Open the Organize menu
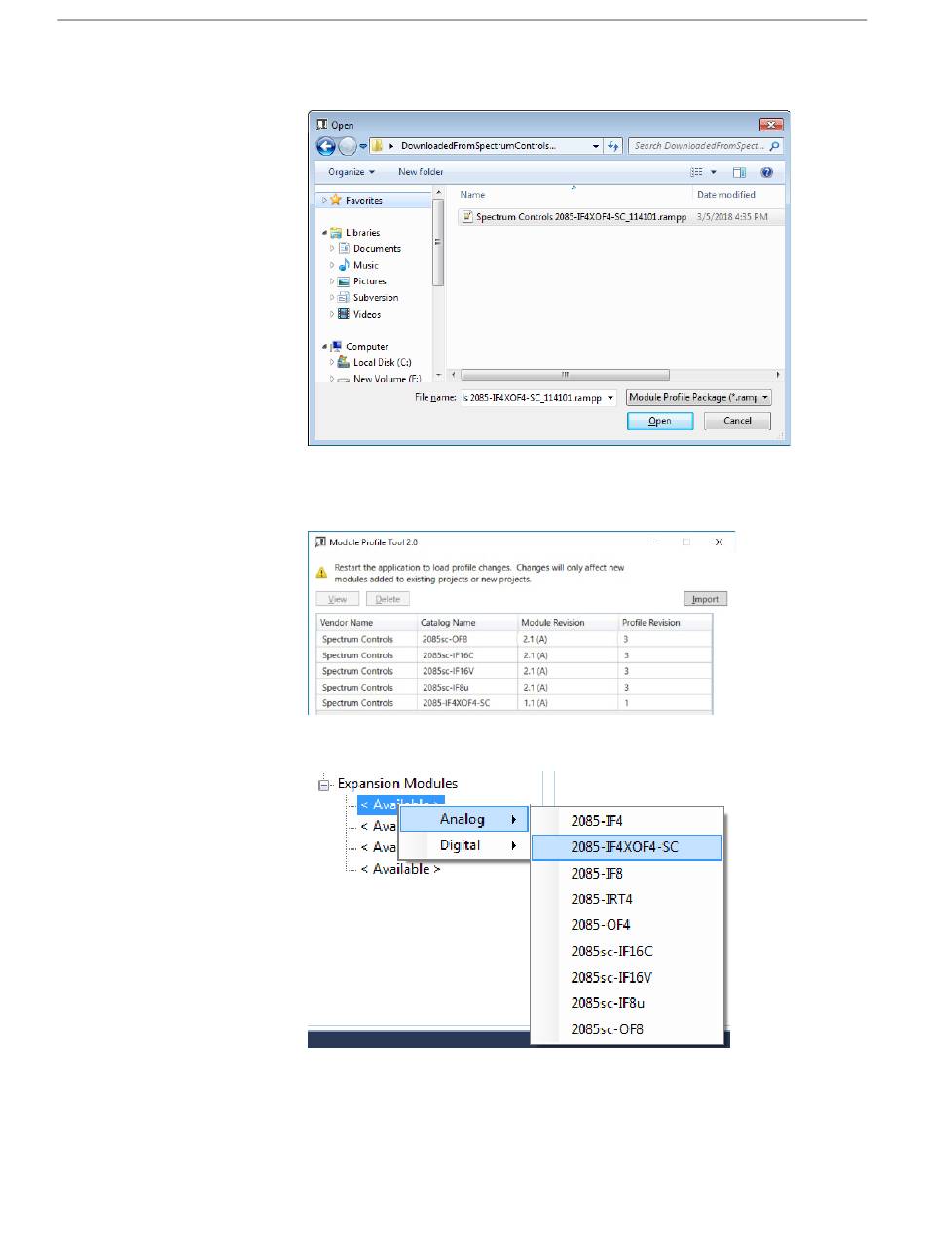The image size is (925, 1234). click(351, 172)
